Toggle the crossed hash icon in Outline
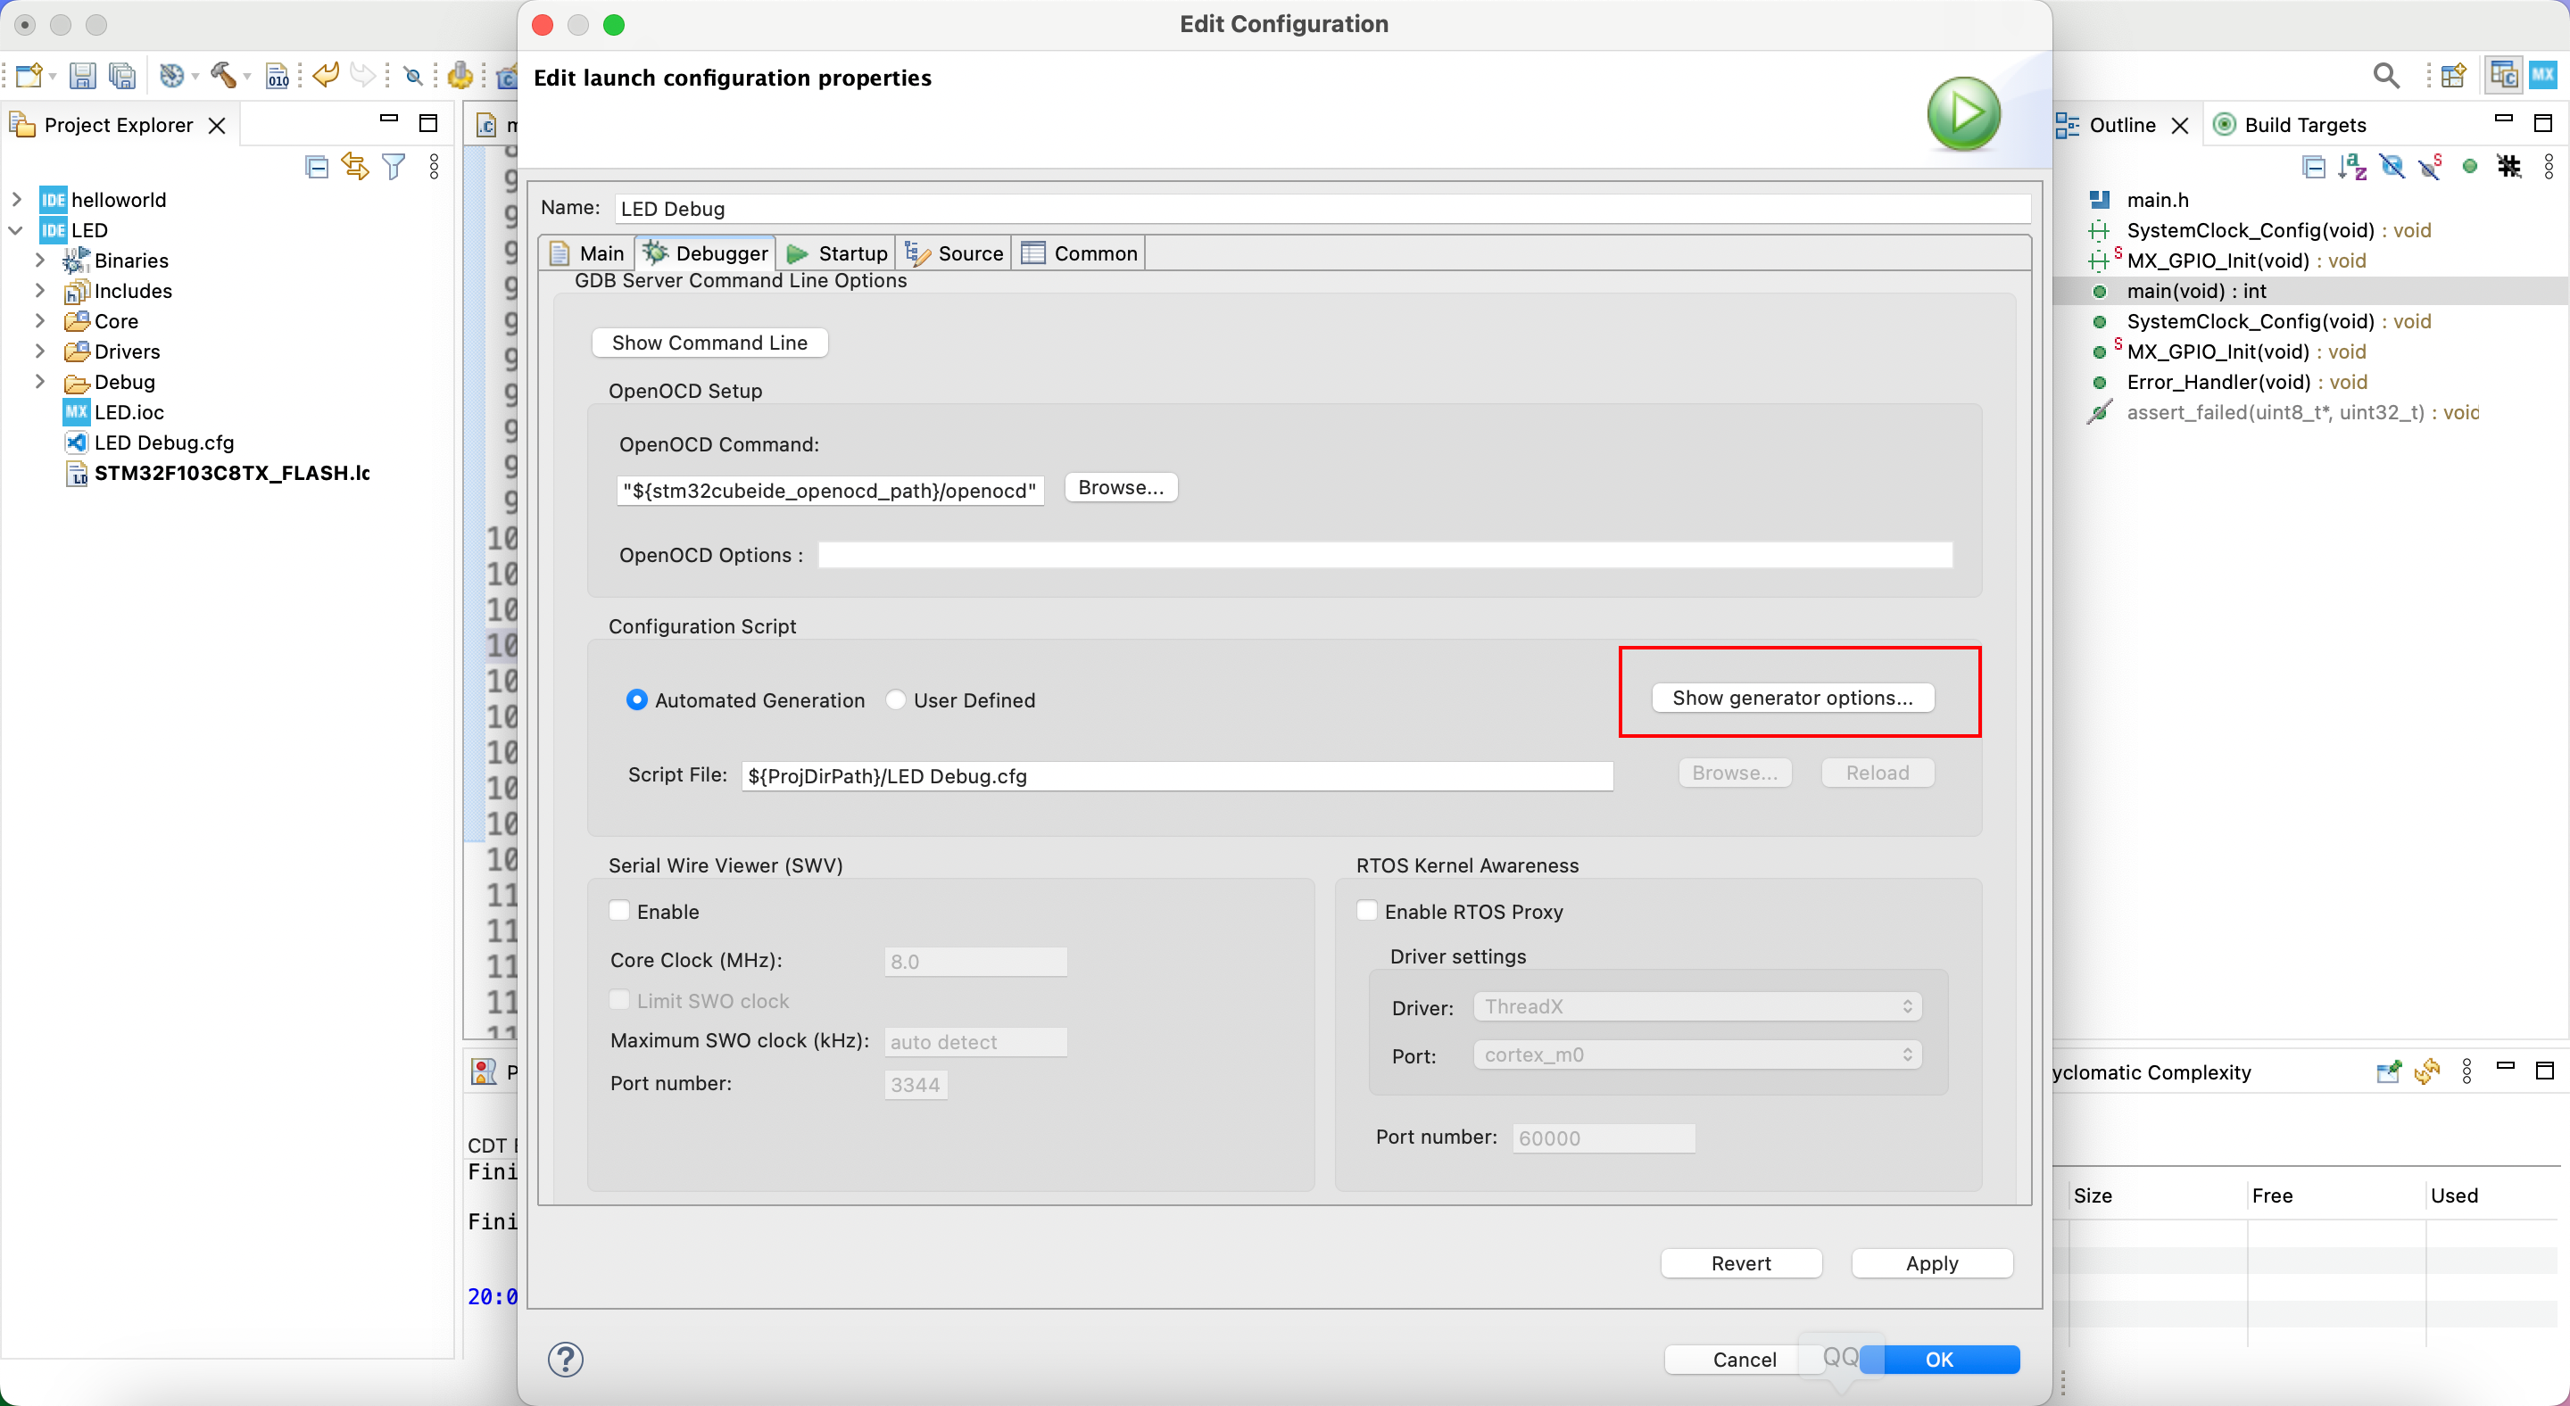This screenshot has height=1406, width=2570. pos(2509,167)
